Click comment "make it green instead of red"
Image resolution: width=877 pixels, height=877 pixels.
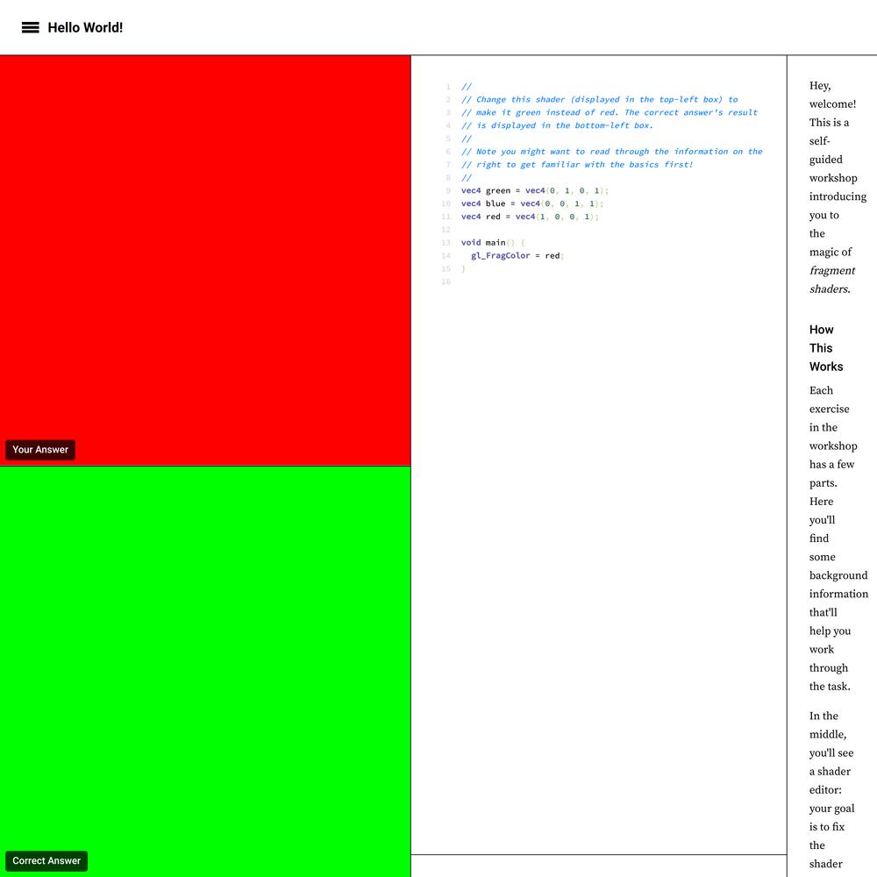(x=546, y=112)
